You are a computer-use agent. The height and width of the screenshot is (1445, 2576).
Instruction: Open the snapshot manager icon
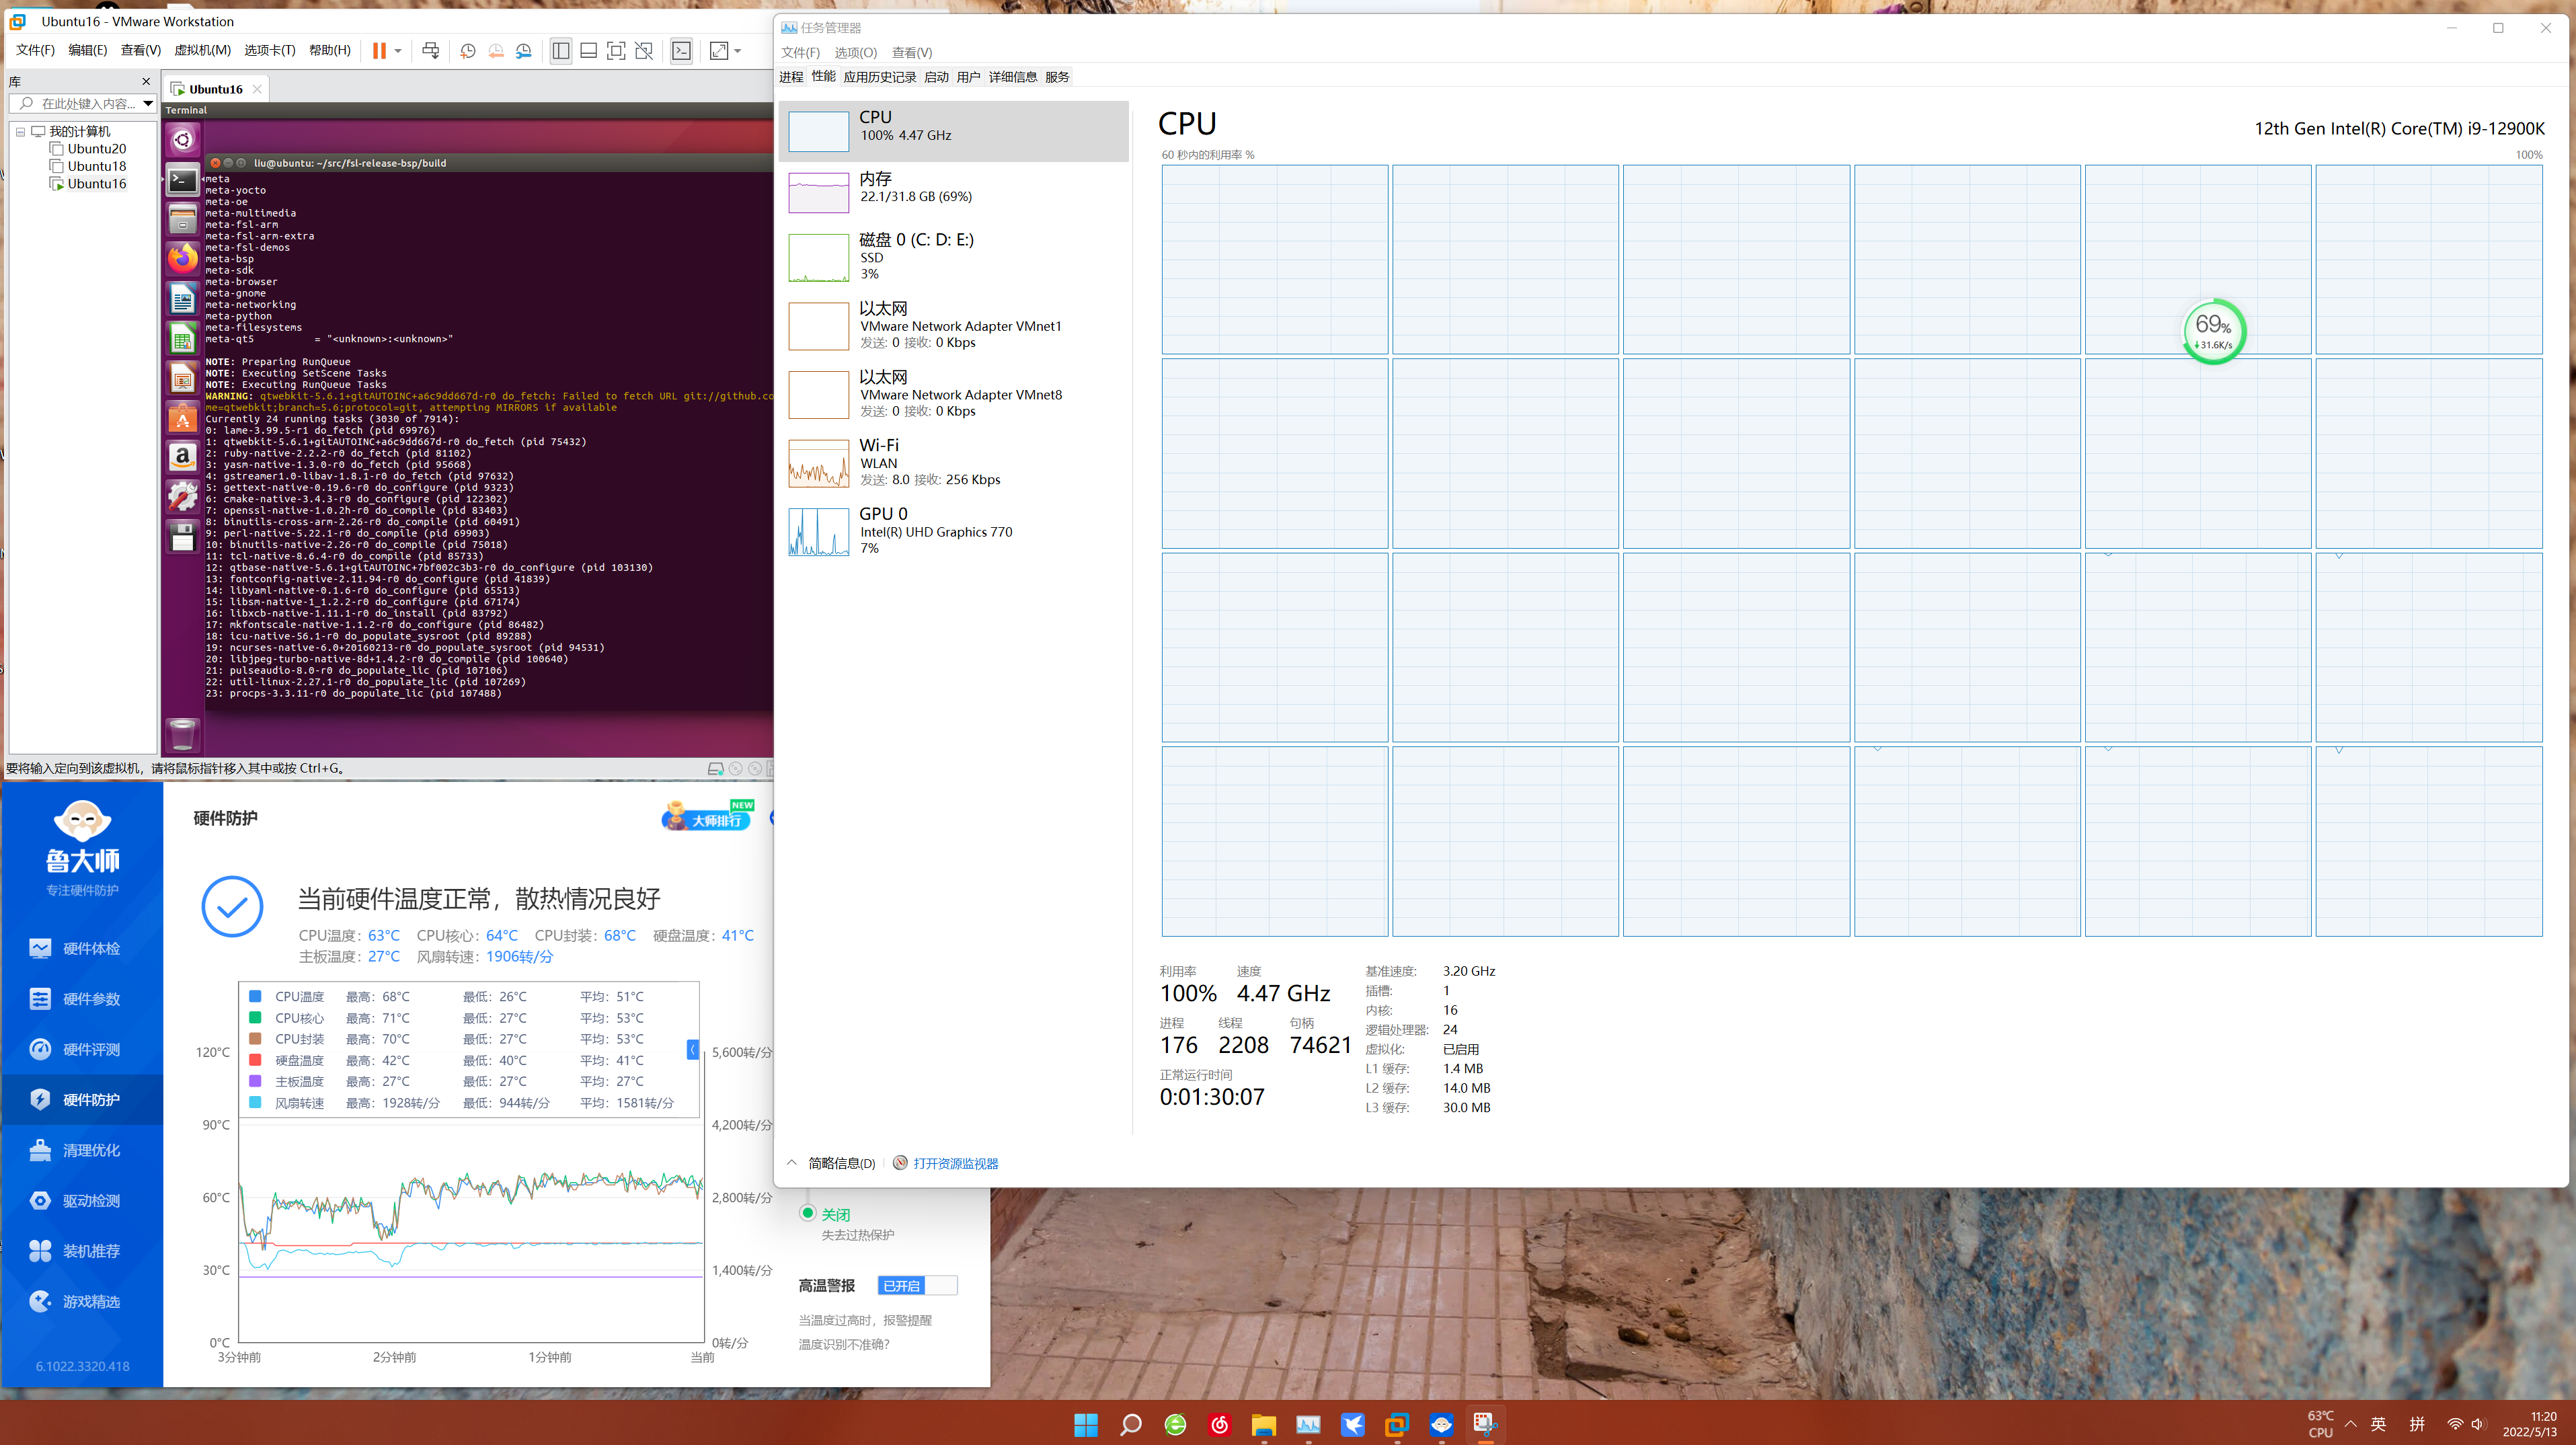click(524, 51)
